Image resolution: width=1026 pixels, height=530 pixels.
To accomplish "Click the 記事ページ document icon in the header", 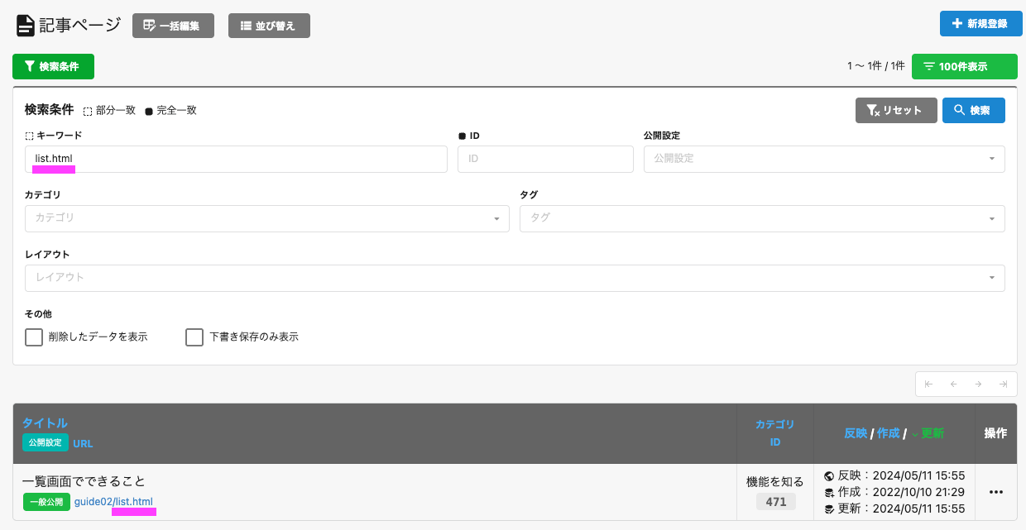I will [x=25, y=25].
